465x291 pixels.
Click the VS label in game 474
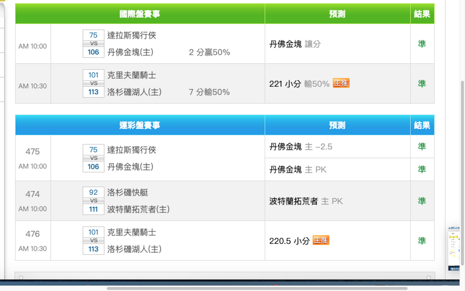(94, 201)
